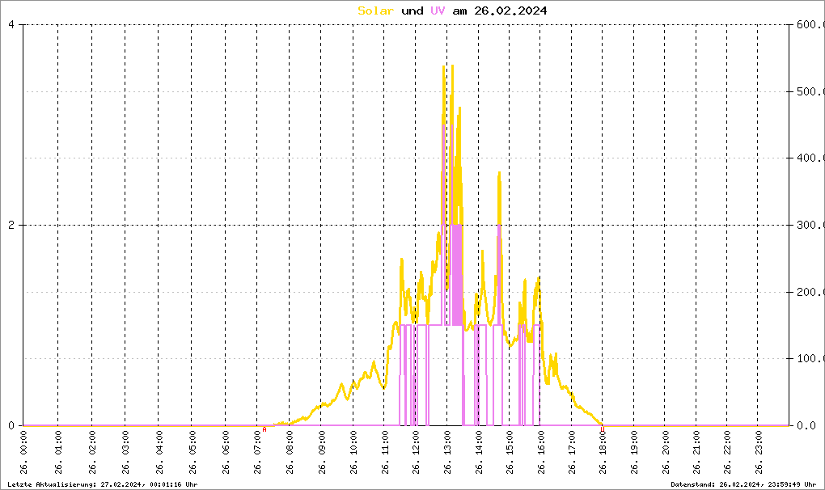Select the "2" label on the left axis
825x490 pixels.
point(11,226)
